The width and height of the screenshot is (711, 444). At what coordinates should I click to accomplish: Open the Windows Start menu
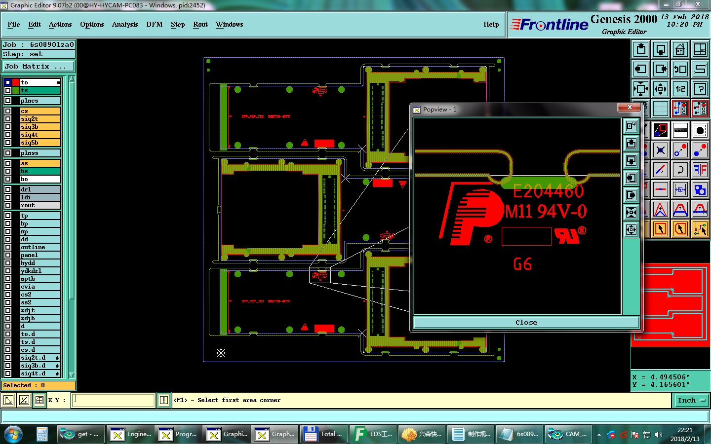13,434
